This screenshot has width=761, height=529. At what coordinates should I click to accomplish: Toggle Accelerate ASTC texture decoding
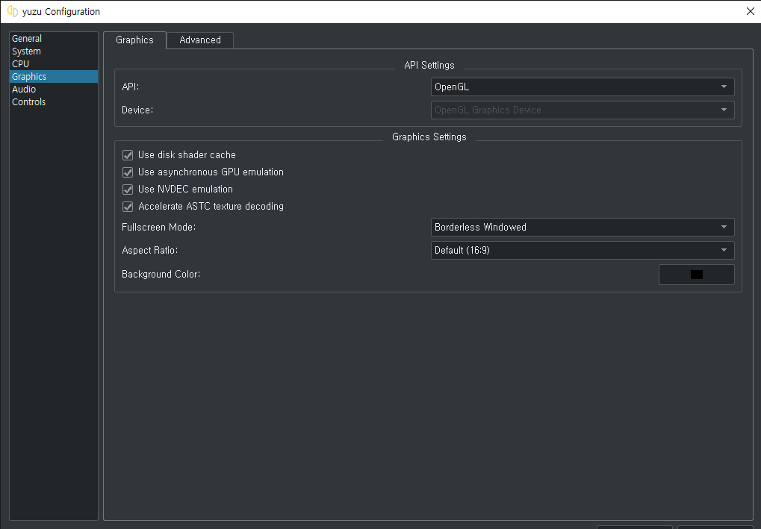pyautogui.click(x=128, y=207)
